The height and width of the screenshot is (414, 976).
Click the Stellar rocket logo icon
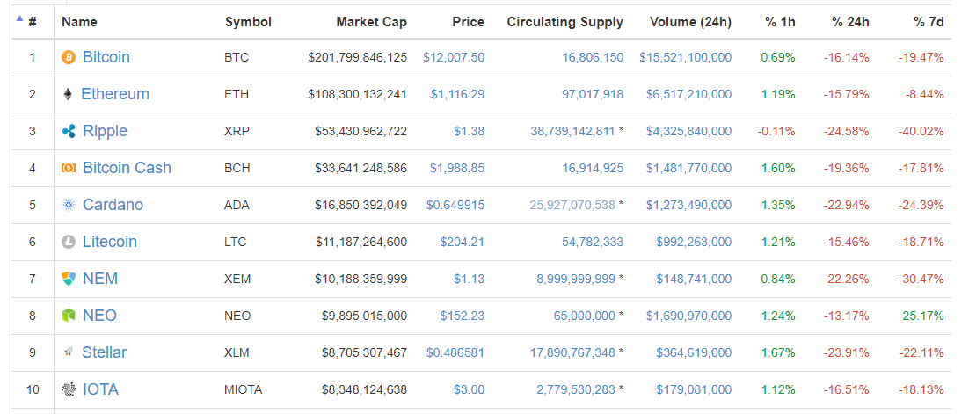click(x=68, y=352)
